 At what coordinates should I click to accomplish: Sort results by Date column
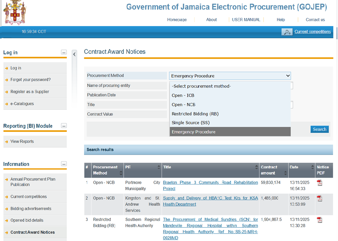click(x=312, y=167)
